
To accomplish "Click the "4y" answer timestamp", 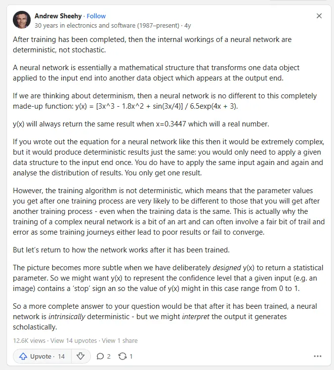I will coord(187,25).
